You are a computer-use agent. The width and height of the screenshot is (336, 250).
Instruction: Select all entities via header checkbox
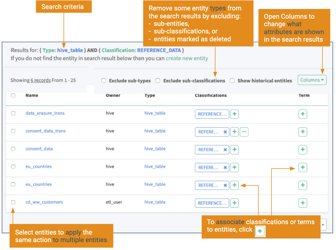coord(13,96)
